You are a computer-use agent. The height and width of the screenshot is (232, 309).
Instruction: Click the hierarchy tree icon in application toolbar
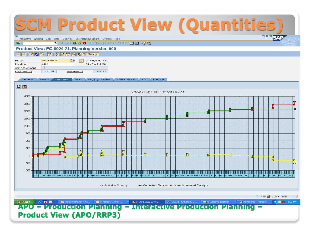[42, 54]
